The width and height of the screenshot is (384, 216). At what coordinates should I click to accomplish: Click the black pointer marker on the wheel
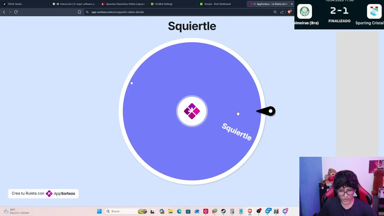[x=266, y=111]
